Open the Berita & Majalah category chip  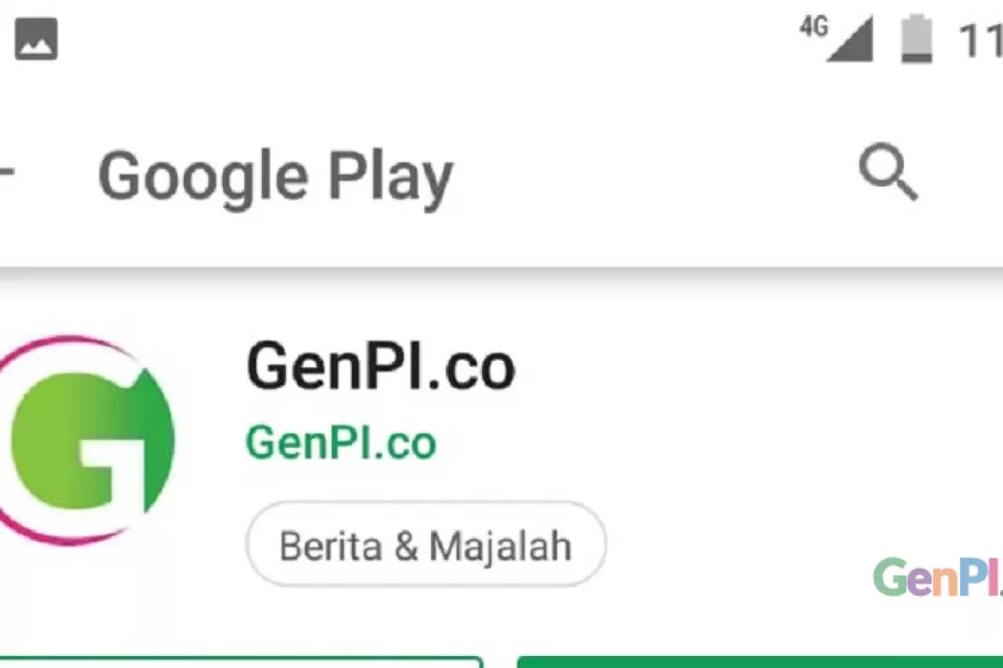(426, 545)
